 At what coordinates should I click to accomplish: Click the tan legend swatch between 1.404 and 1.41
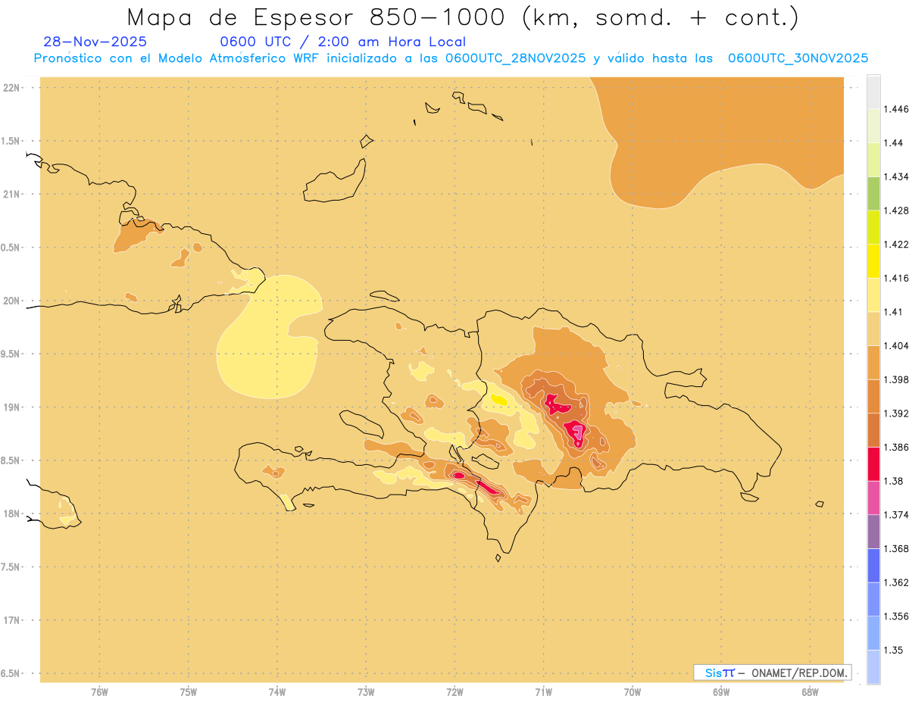(x=873, y=329)
